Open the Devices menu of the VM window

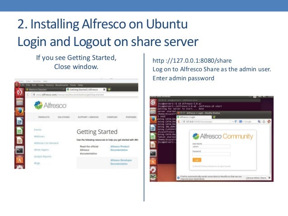[x=37, y=81]
